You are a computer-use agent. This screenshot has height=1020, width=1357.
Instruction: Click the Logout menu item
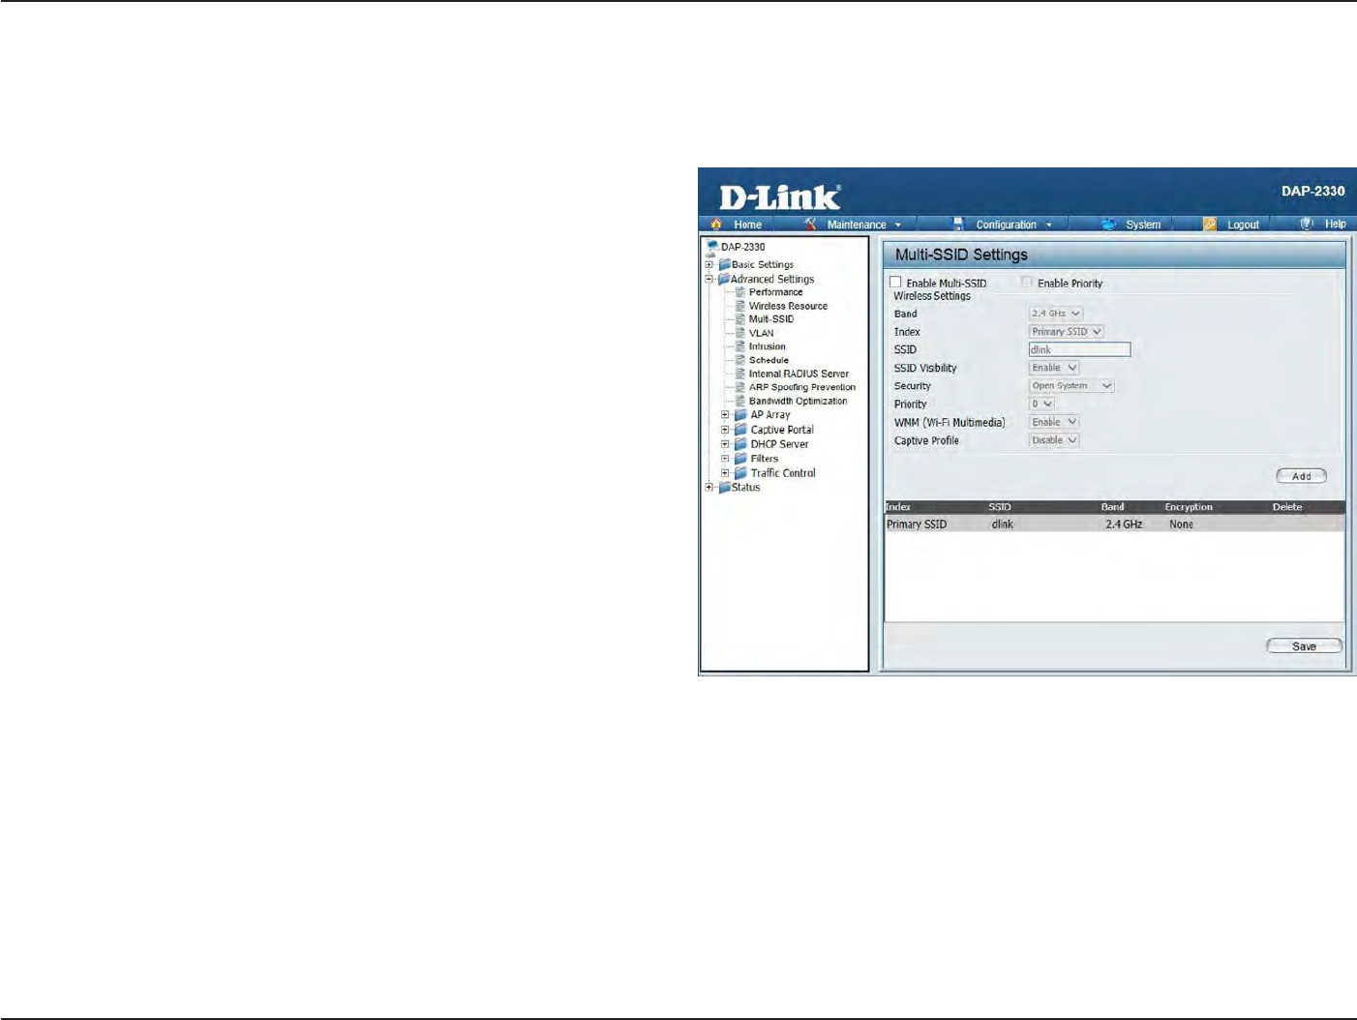click(x=1243, y=225)
